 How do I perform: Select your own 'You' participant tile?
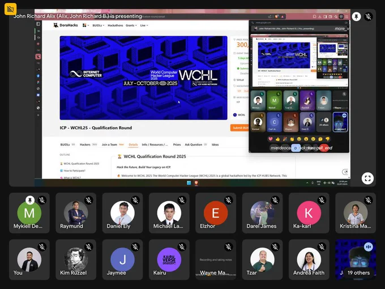click(x=29, y=260)
